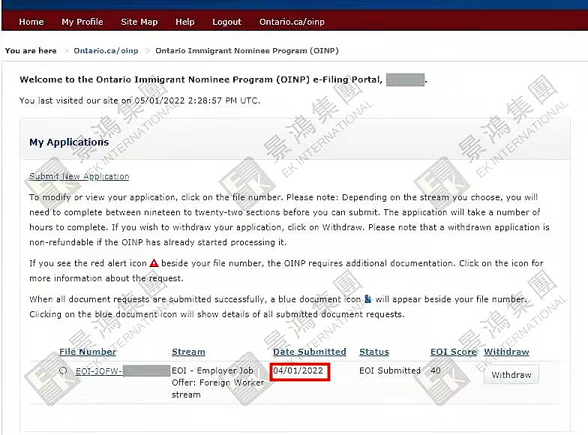Click the Withdraw column header
This screenshot has height=435, width=588.
point(506,352)
